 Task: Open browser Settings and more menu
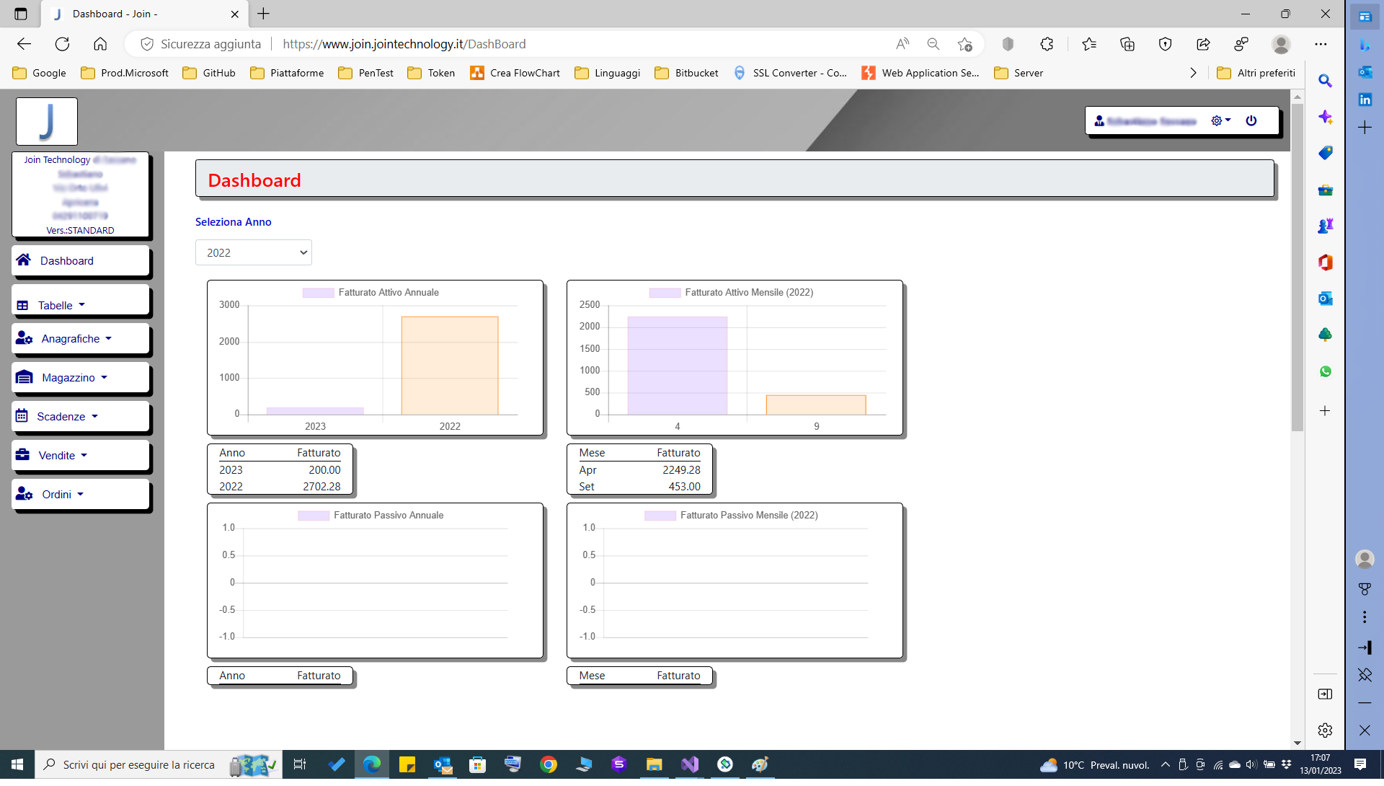(1321, 44)
